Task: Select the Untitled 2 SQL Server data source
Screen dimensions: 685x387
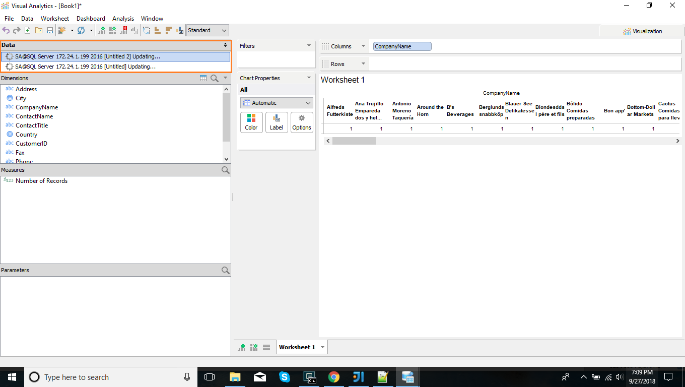Action: [x=115, y=56]
